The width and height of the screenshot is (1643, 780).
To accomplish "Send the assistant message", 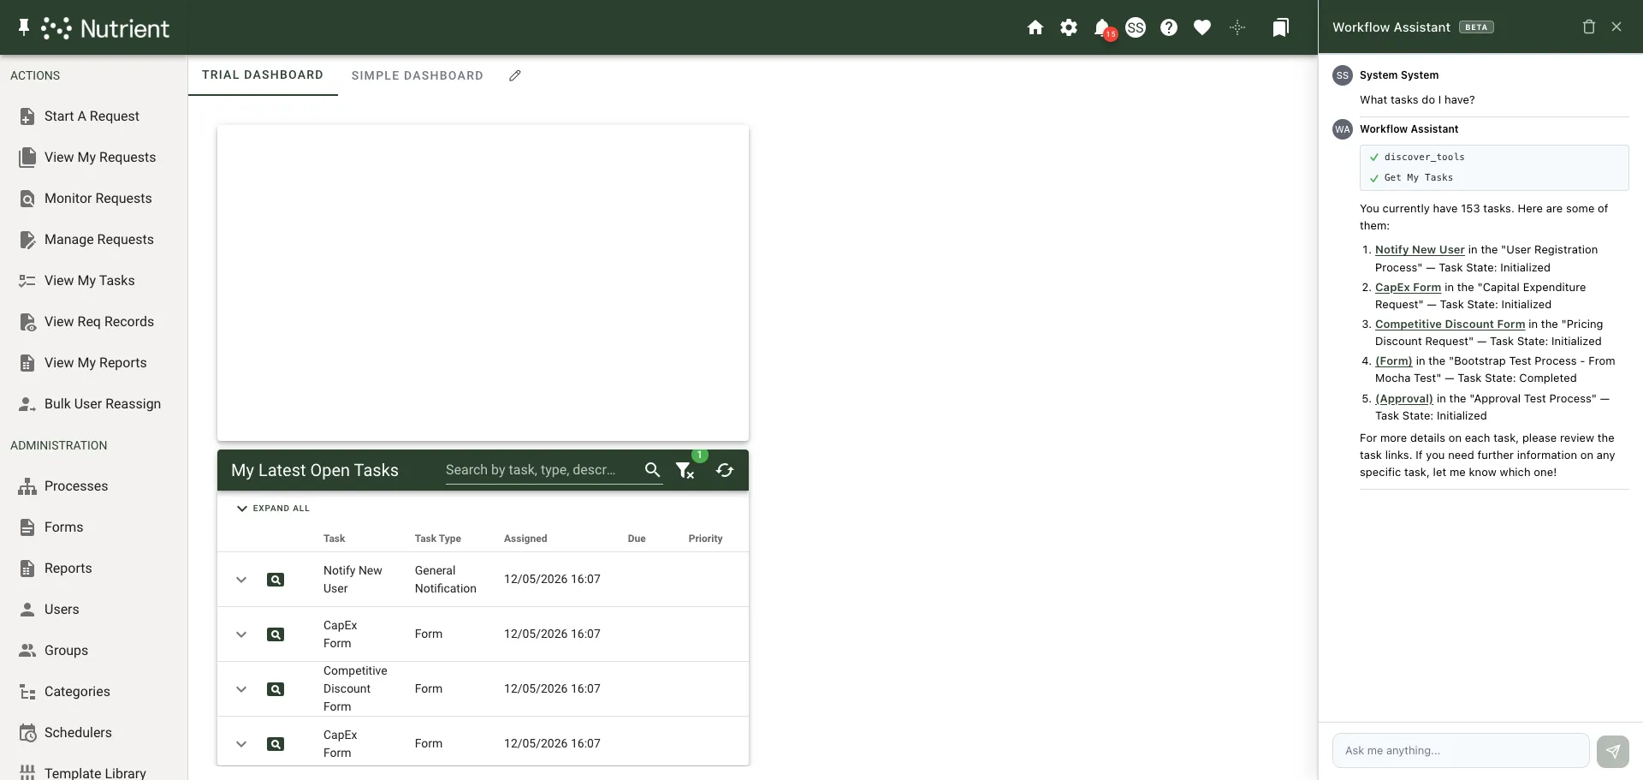I will coord(1612,751).
